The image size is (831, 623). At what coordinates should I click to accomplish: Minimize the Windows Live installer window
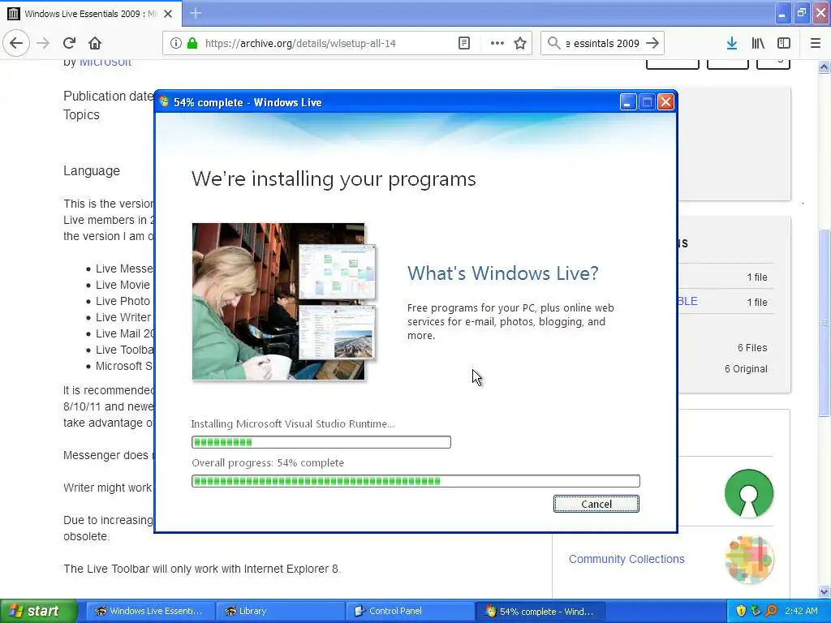tap(628, 101)
